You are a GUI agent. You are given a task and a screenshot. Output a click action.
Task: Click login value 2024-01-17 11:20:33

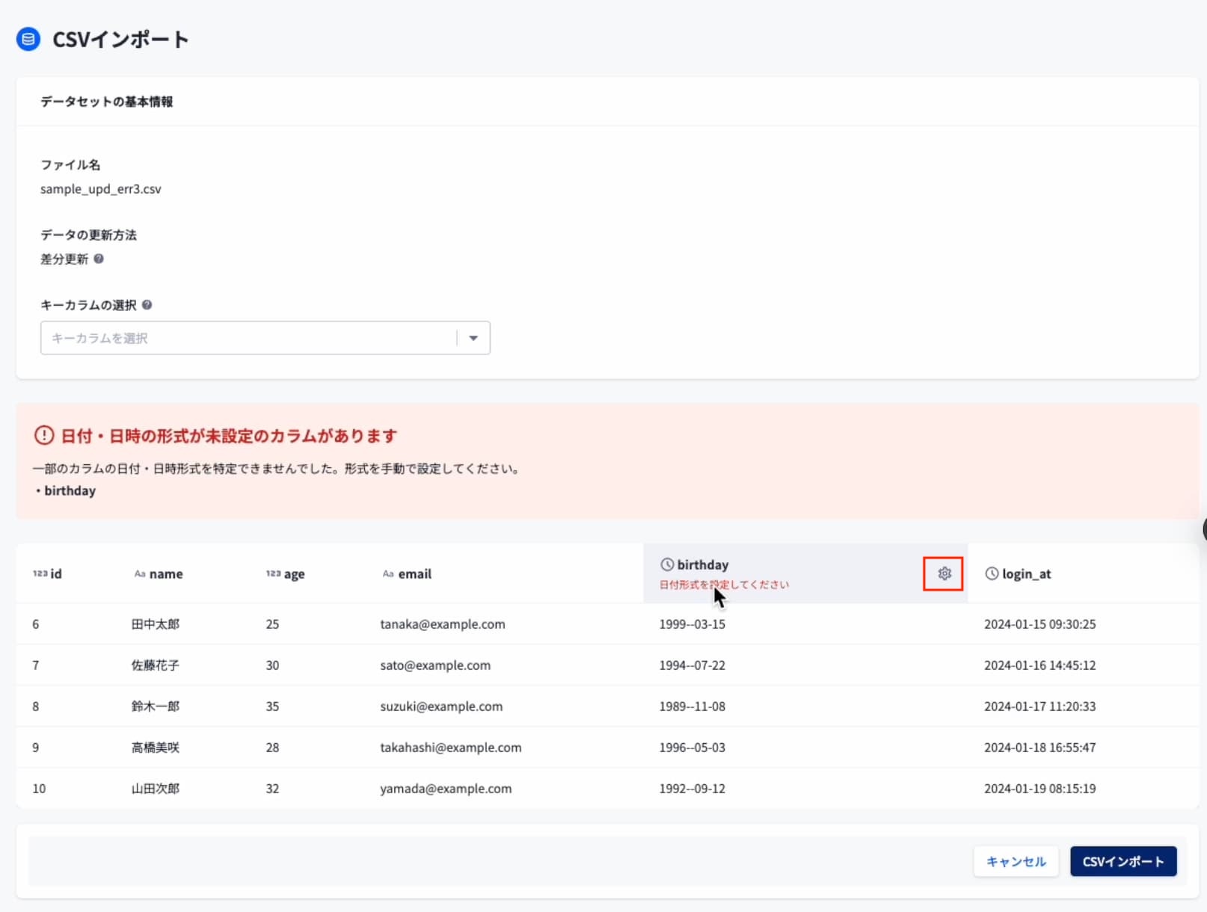(x=1039, y=706)
